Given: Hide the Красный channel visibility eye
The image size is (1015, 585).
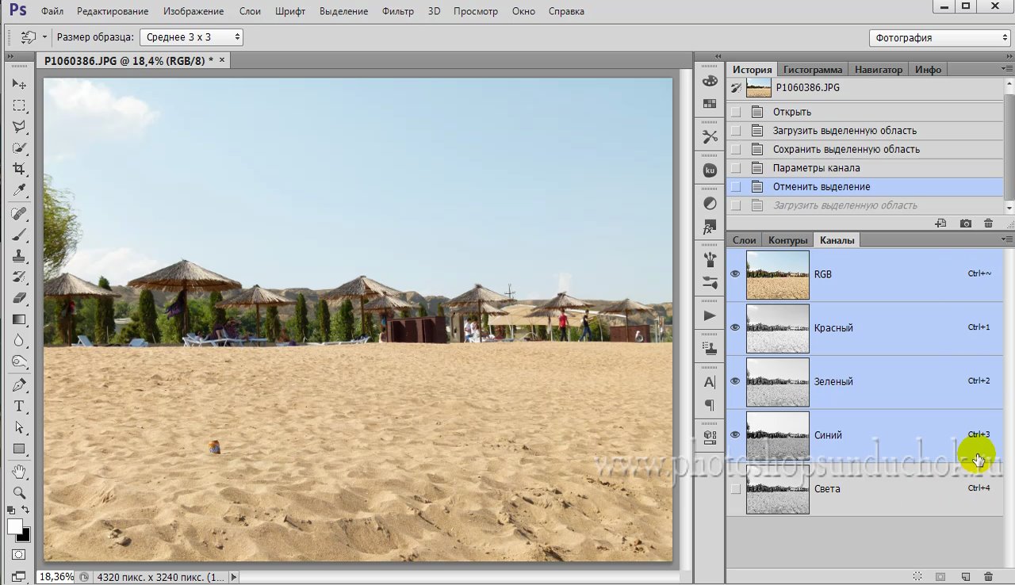Looking at the screenshot, I should point(735,327).
